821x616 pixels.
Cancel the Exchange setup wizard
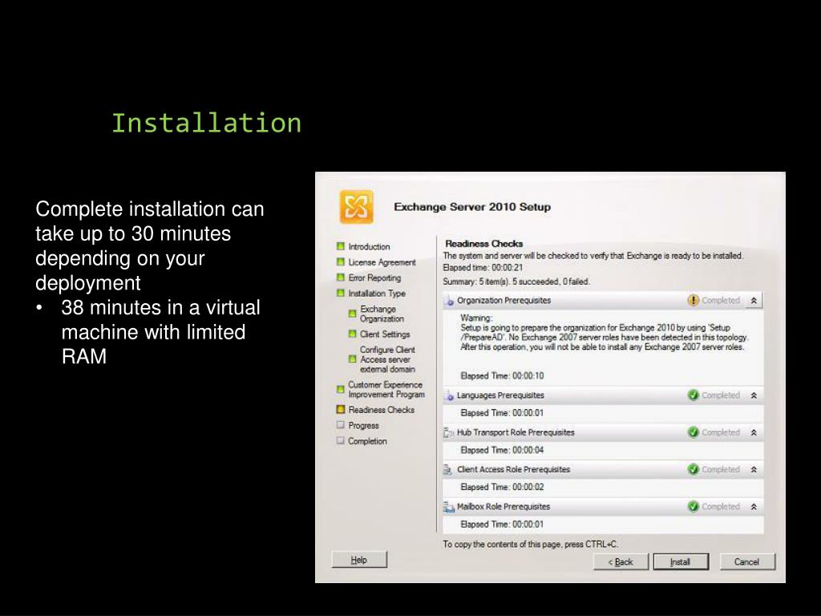(746, 561)
